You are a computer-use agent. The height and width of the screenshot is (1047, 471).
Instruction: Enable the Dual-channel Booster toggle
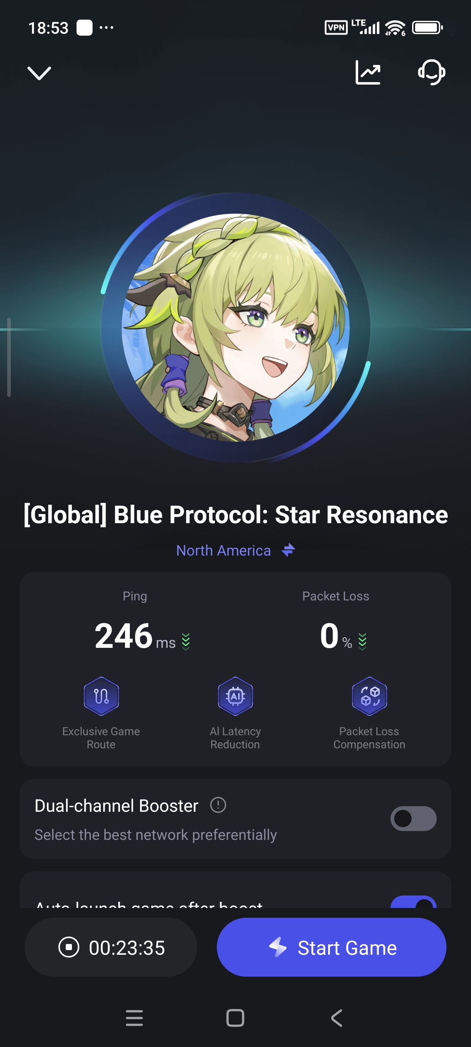(413, 819)
